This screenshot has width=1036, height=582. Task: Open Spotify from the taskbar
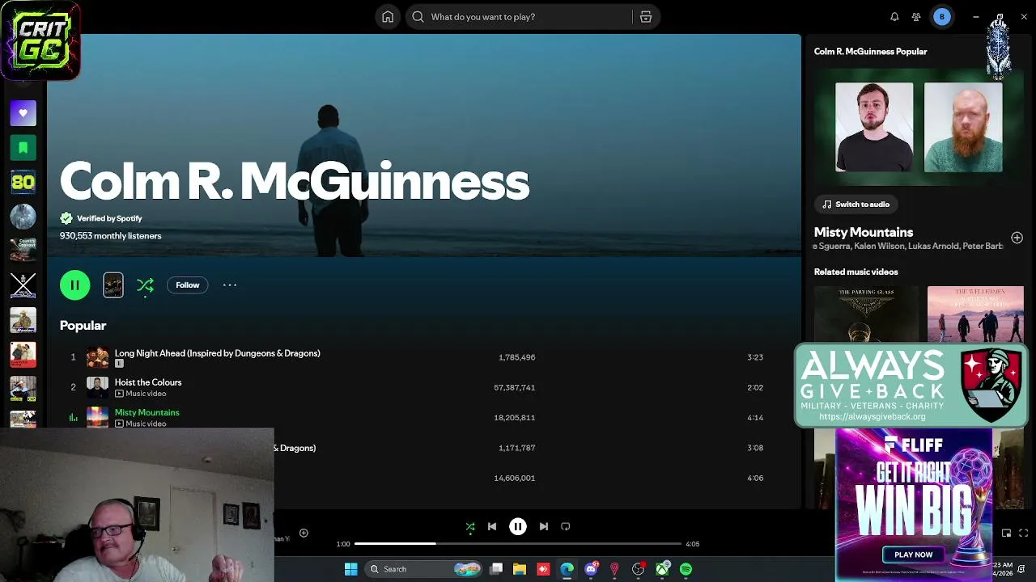click(686, 569)
